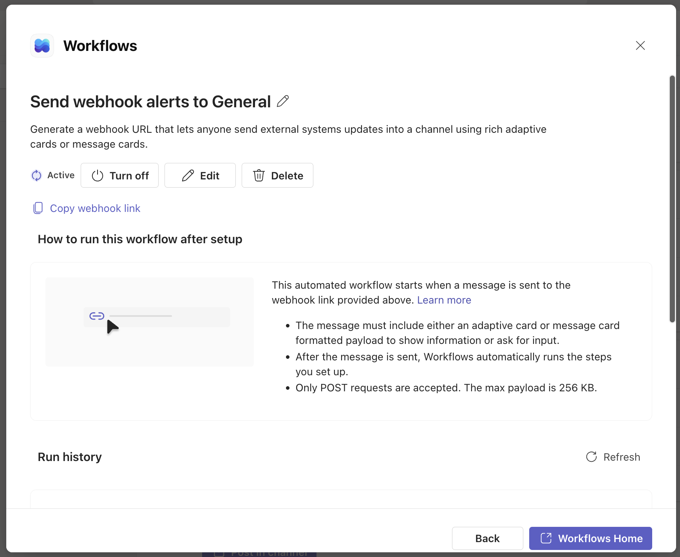Click the 'How to run this workflow after setup' heading
The width and height of the screenshot is (680, 557).
[x=140, y=239]
